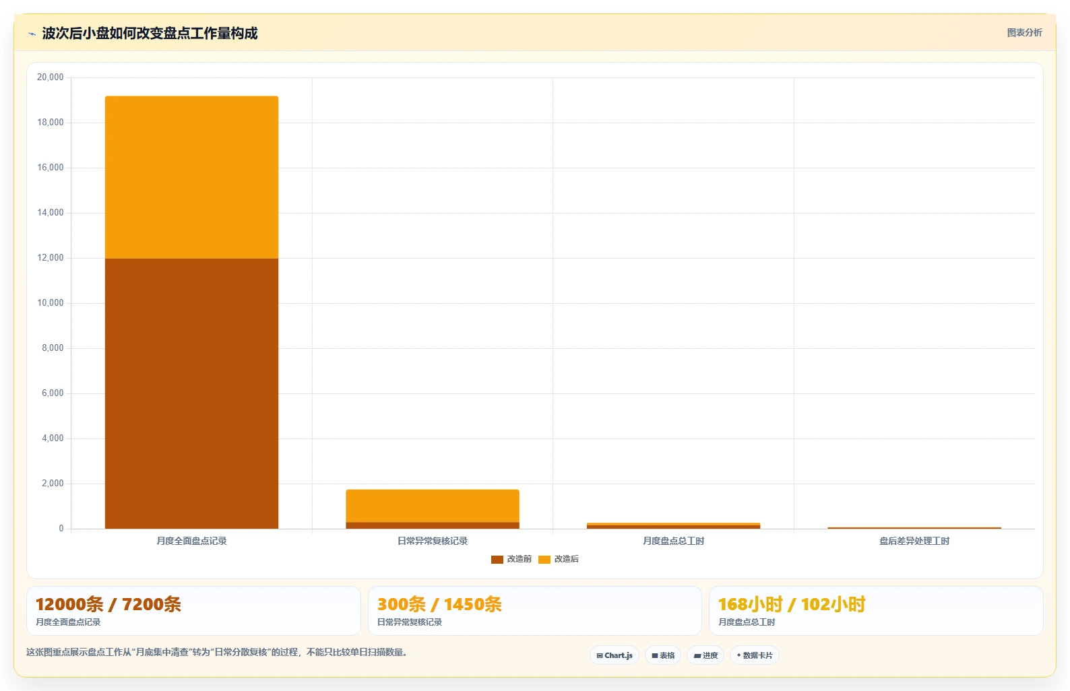Click the chart icon beside the card title
The image size is (1070, 691).
pos(32,34)
